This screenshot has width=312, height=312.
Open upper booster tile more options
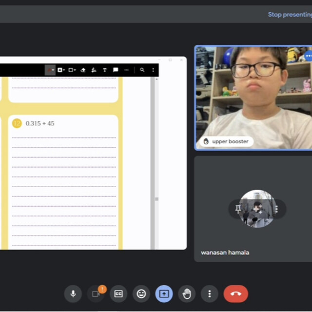tap(309, 56)
